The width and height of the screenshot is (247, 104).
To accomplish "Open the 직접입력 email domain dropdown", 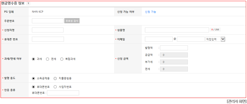I will point(215,39).
